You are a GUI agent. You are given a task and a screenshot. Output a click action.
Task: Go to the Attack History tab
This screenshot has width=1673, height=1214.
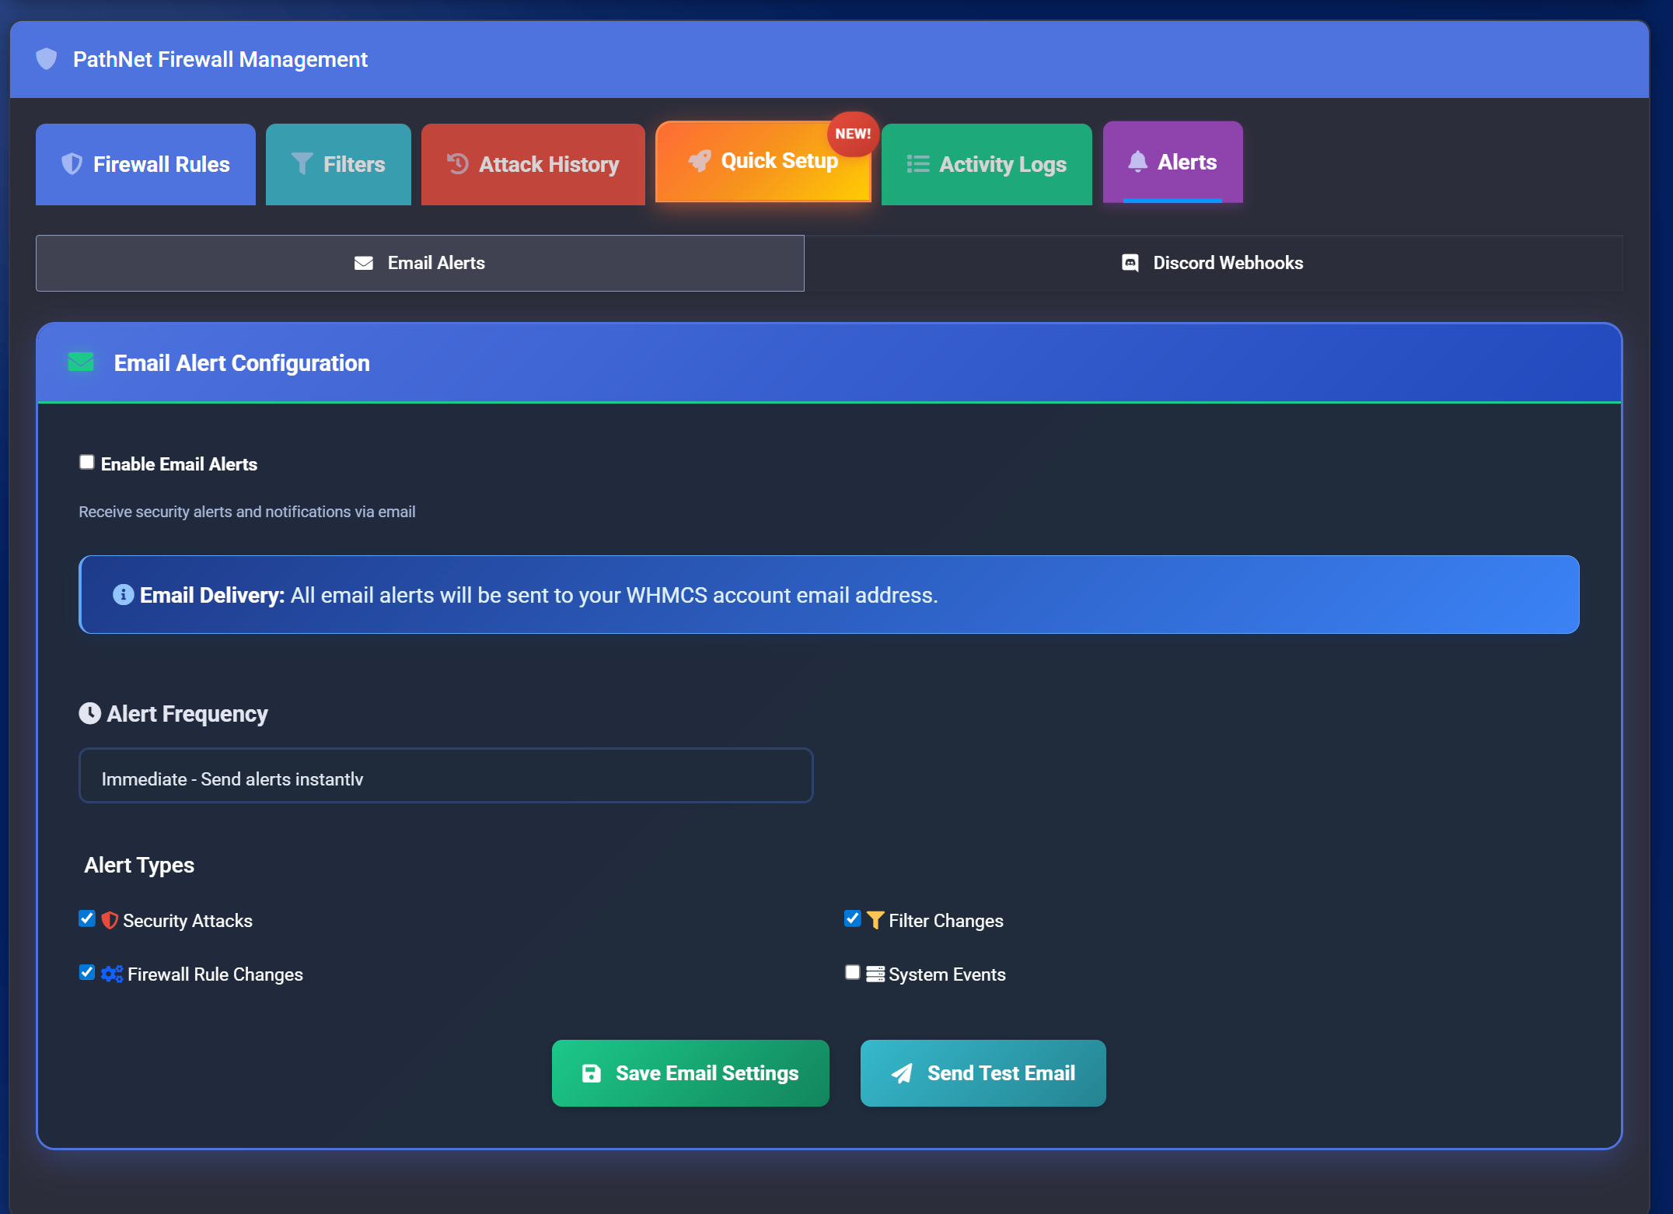click(x=533, y=164)
